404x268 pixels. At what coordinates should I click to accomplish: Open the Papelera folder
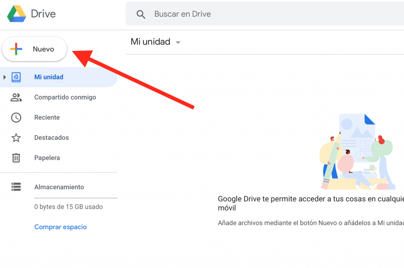(59, 158)
